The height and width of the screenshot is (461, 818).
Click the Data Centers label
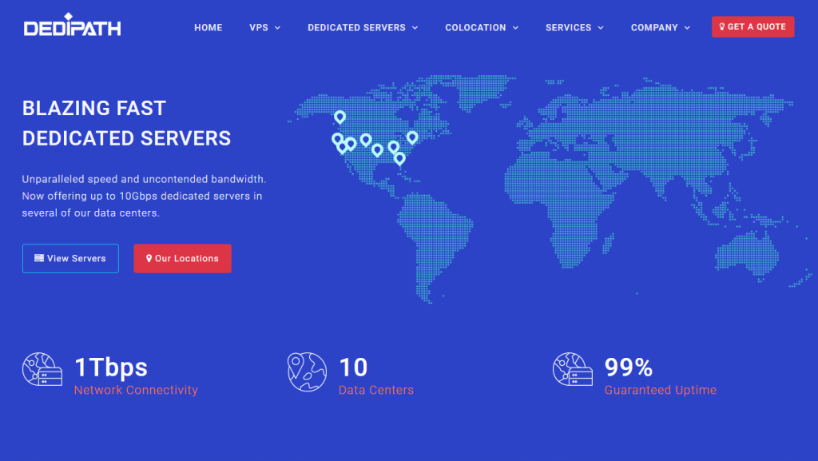point(375,390)
